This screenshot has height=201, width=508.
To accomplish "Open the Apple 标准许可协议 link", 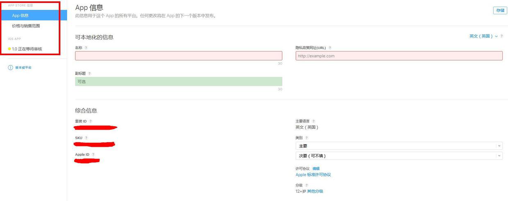I will [x=313, y=175].
